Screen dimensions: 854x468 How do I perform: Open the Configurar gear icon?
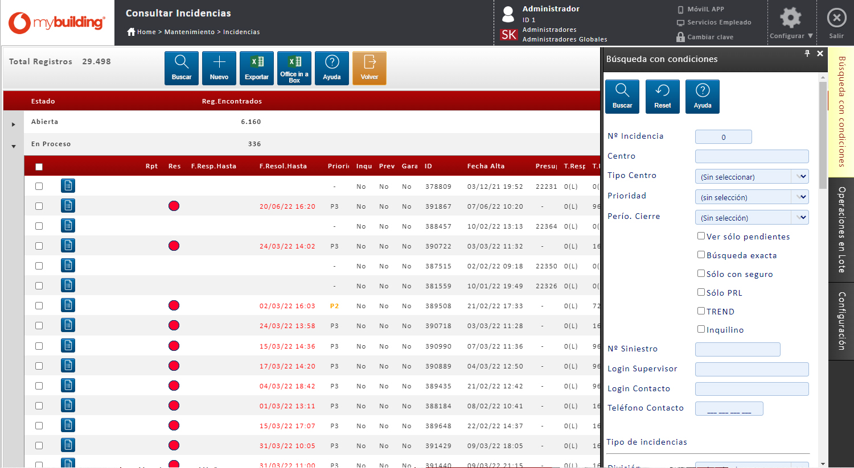(790, 19)
